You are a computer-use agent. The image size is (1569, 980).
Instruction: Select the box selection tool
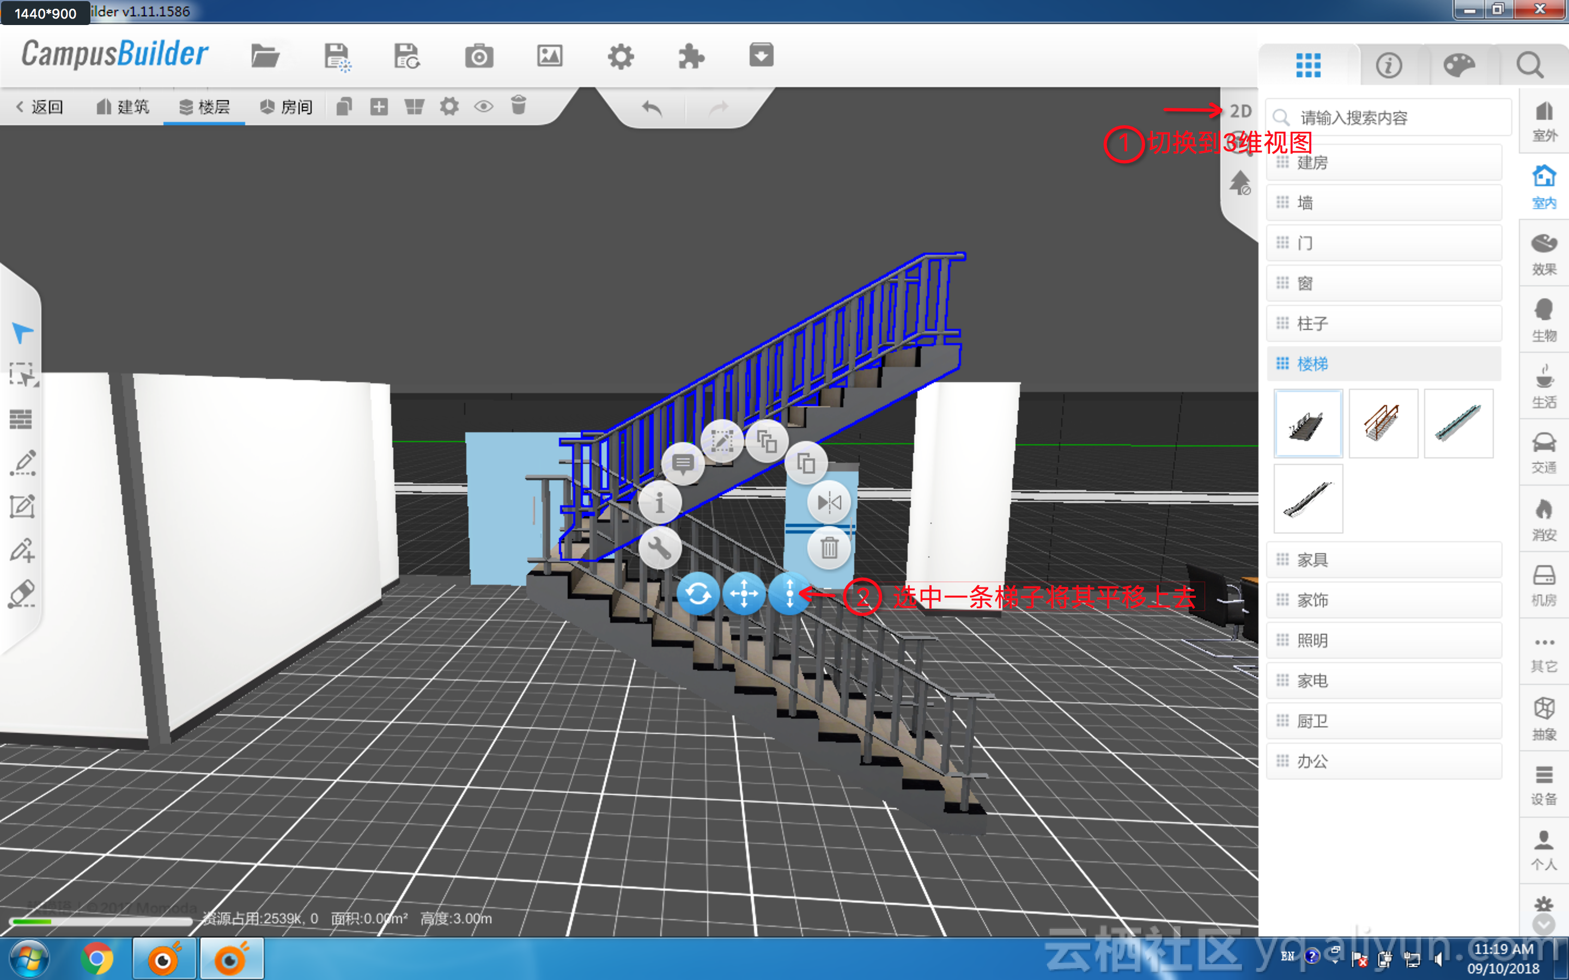pos(23,375)
